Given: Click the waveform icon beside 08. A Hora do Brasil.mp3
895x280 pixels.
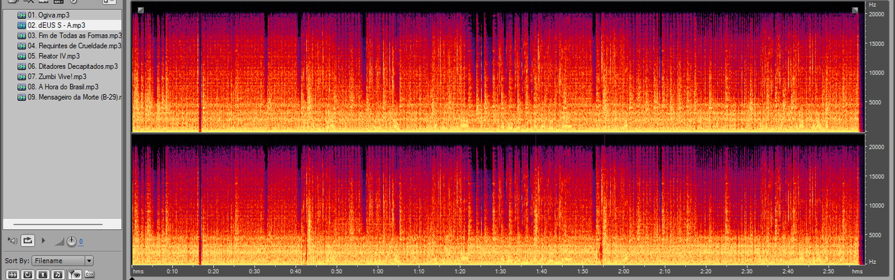Looking at the screenshot, I should click(x=22, y=87).
